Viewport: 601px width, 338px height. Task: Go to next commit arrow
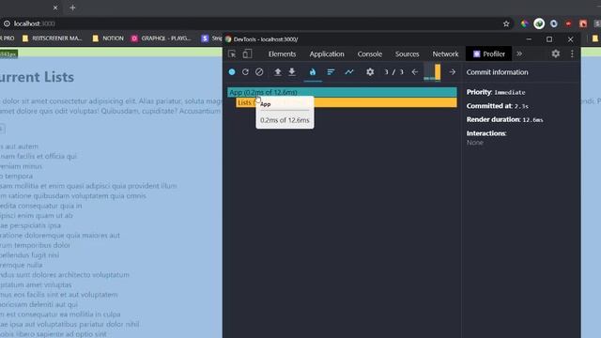point(453,72)
